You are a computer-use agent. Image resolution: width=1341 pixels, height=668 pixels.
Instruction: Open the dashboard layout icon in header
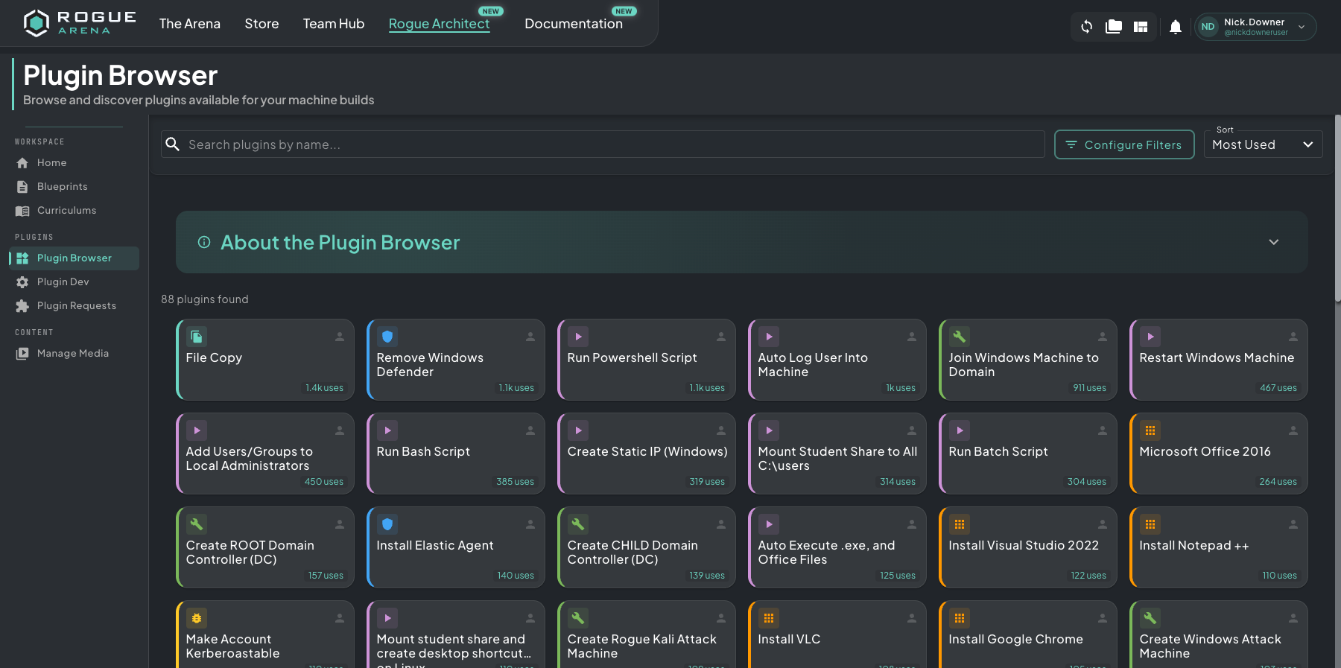tap(1141, 27)
